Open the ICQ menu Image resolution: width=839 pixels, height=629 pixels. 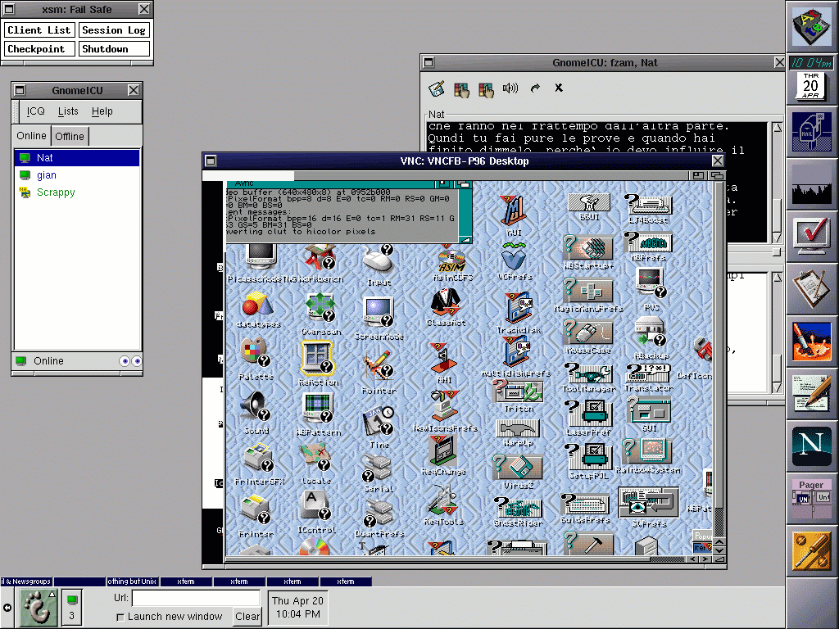pos(35,111)
